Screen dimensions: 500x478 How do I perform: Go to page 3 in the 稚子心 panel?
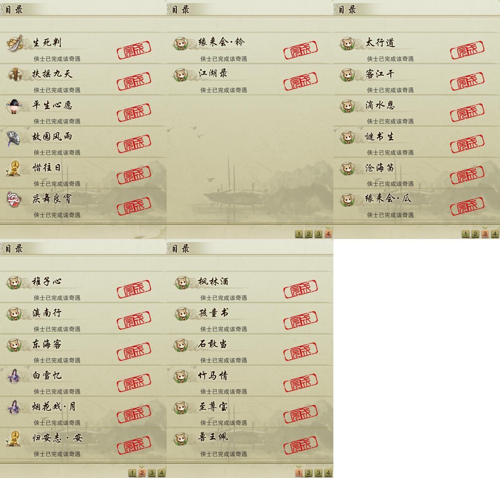[152, 473]
